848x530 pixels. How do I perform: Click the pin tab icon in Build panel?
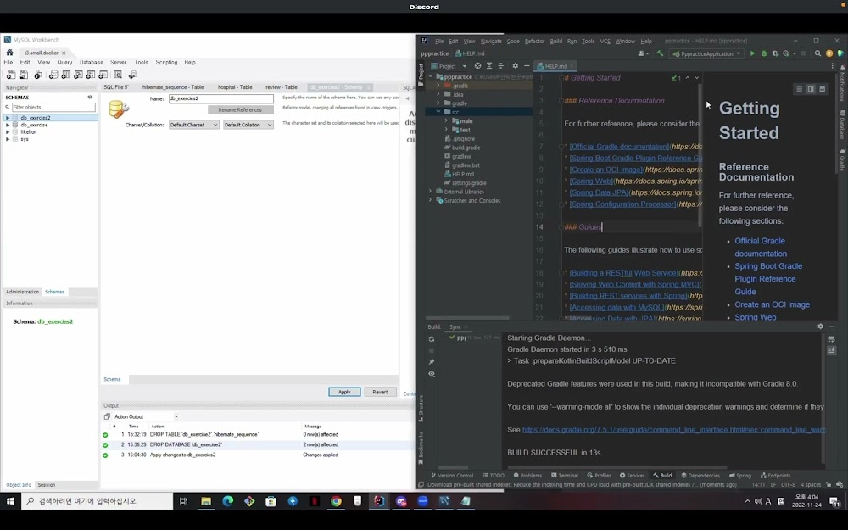click(x=432, y=362)
